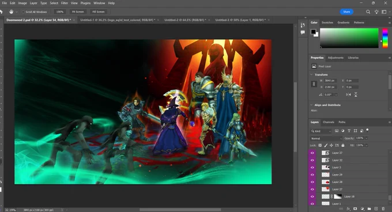Open the Discover lightbulb icon
Viewport: 392px width, 212px height.
point(376,12)
